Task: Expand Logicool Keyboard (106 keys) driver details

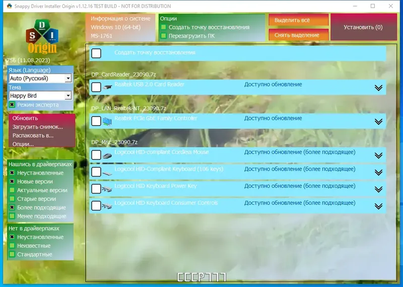Action: 378,173
